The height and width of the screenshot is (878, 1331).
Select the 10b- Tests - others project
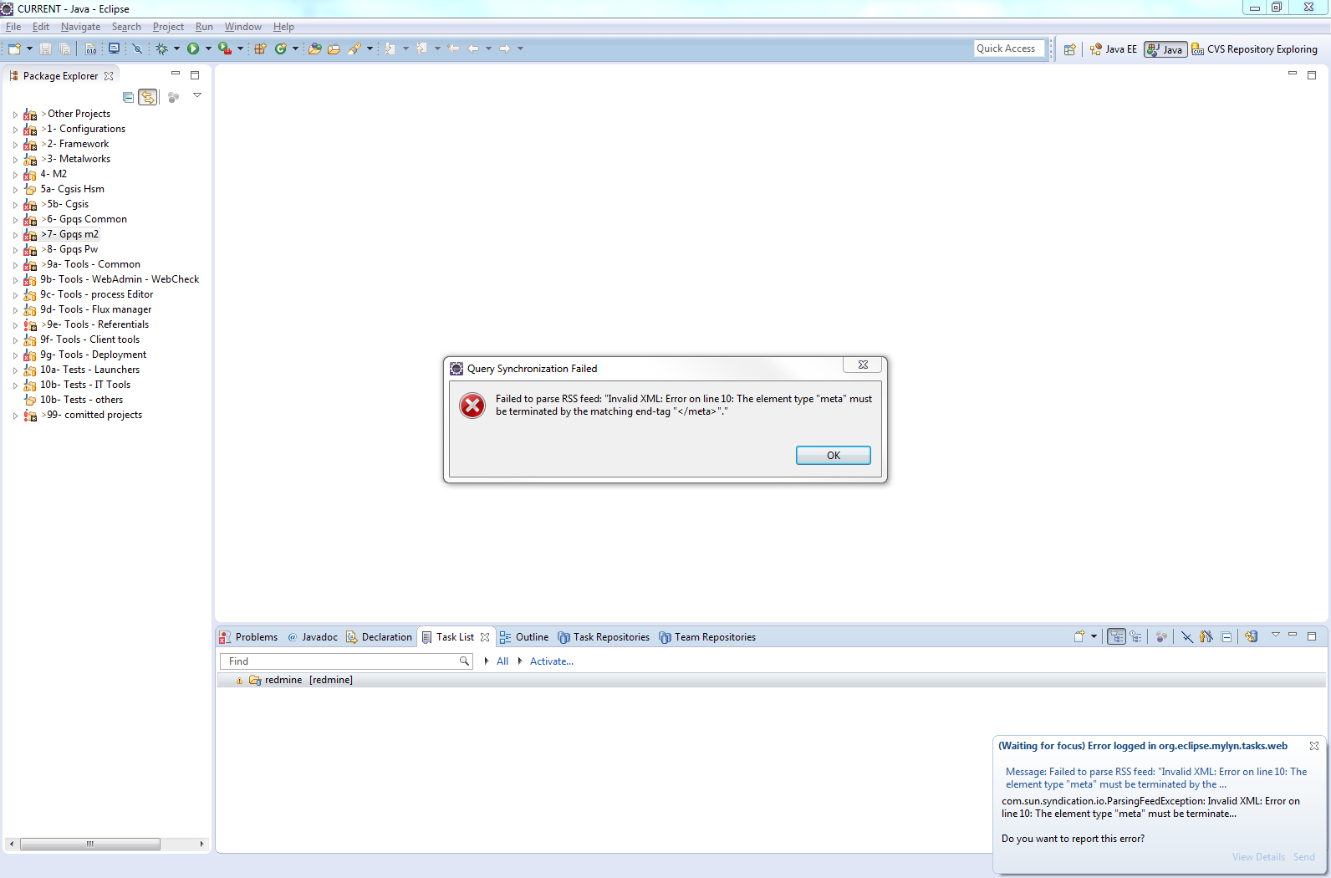coord(81,400)
